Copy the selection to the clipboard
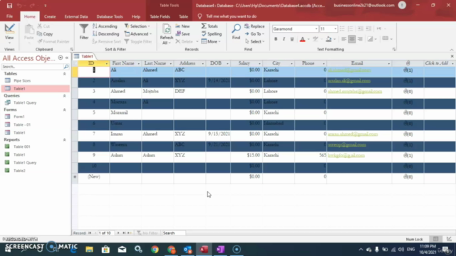 45,34
